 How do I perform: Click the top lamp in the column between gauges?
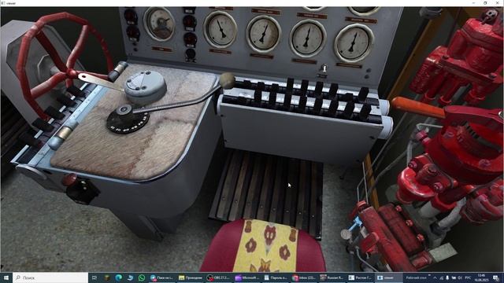[190, 22]
